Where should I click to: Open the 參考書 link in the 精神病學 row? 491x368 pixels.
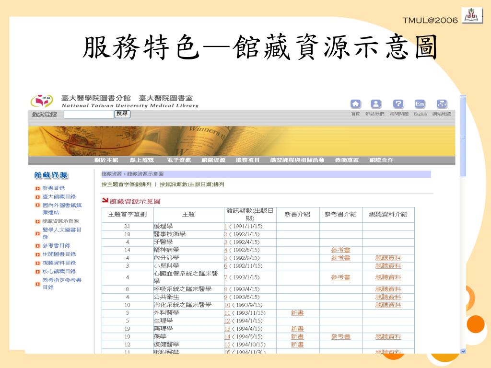pos(341,250)
